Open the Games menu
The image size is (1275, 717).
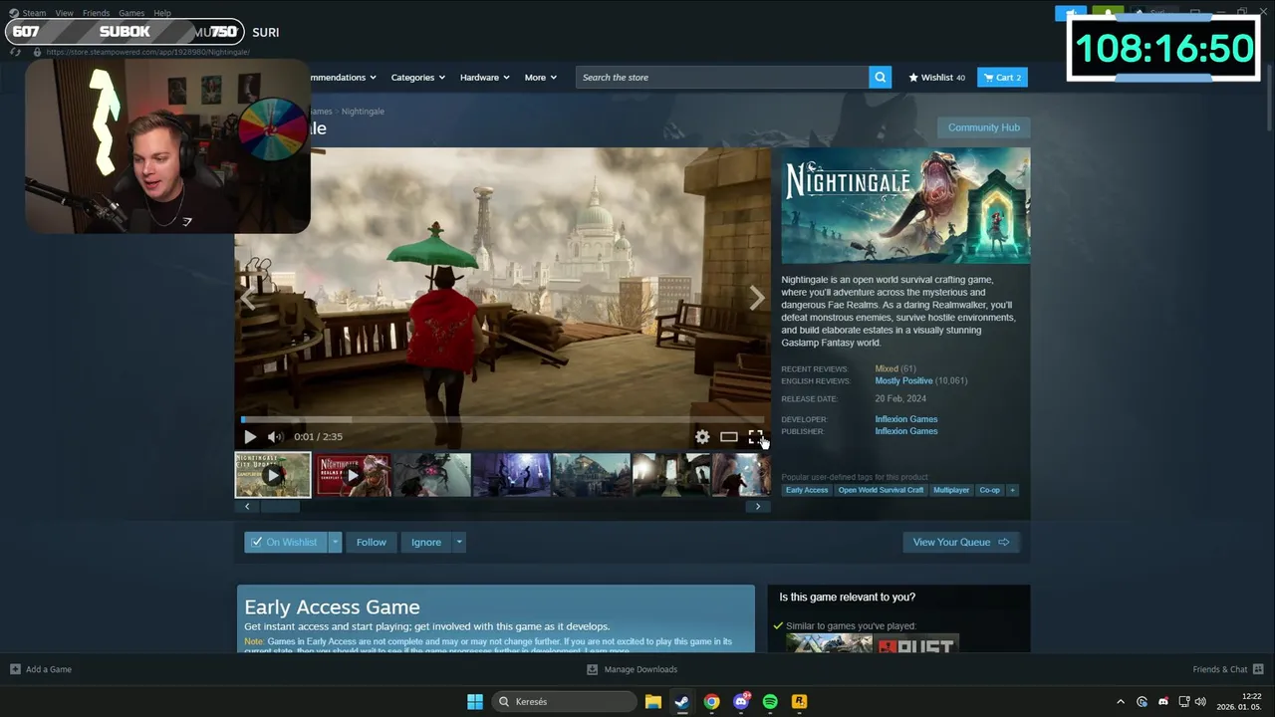tap(131, 13)
